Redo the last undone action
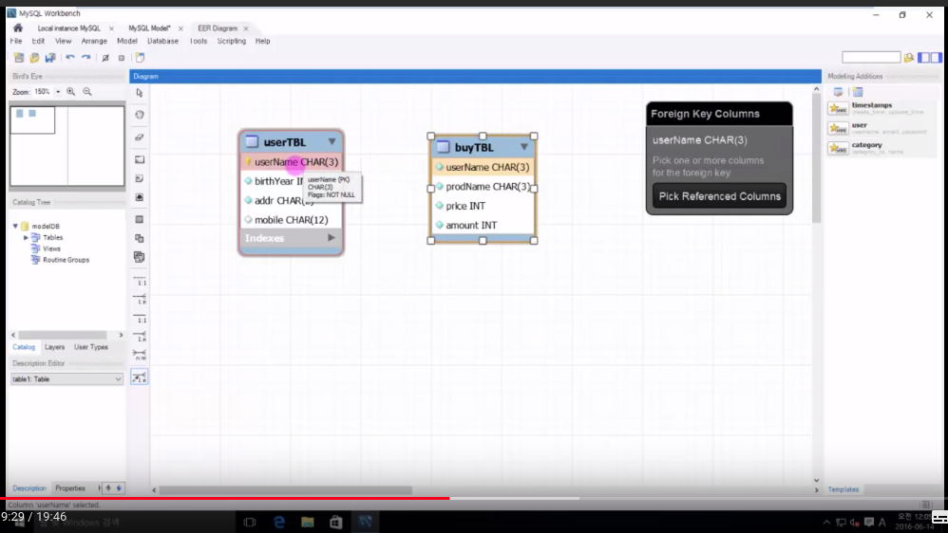Viewport: 948px width, 533px height. [x=85, y=58]
